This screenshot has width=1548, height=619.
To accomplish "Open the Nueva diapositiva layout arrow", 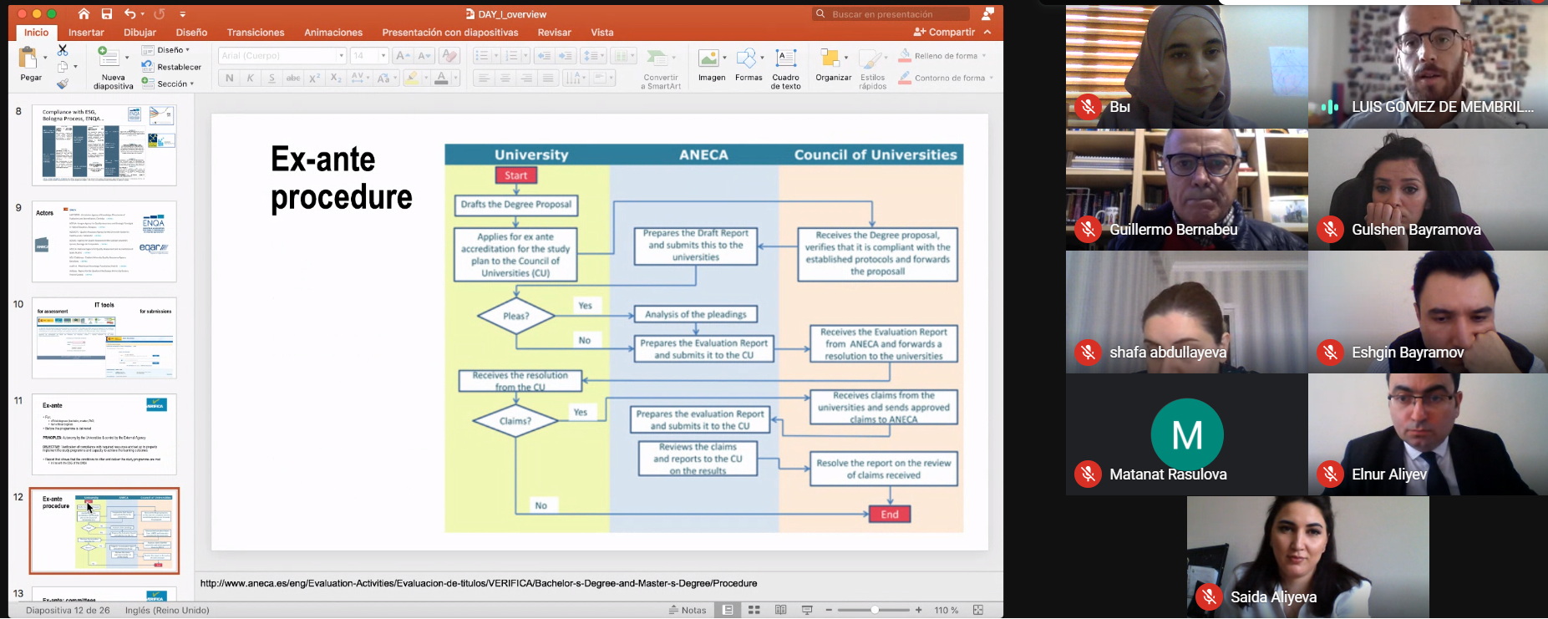I will coord(127,58).
